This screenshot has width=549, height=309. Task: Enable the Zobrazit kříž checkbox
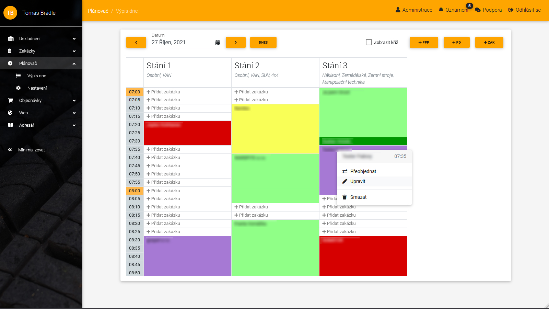click(369, 42)
